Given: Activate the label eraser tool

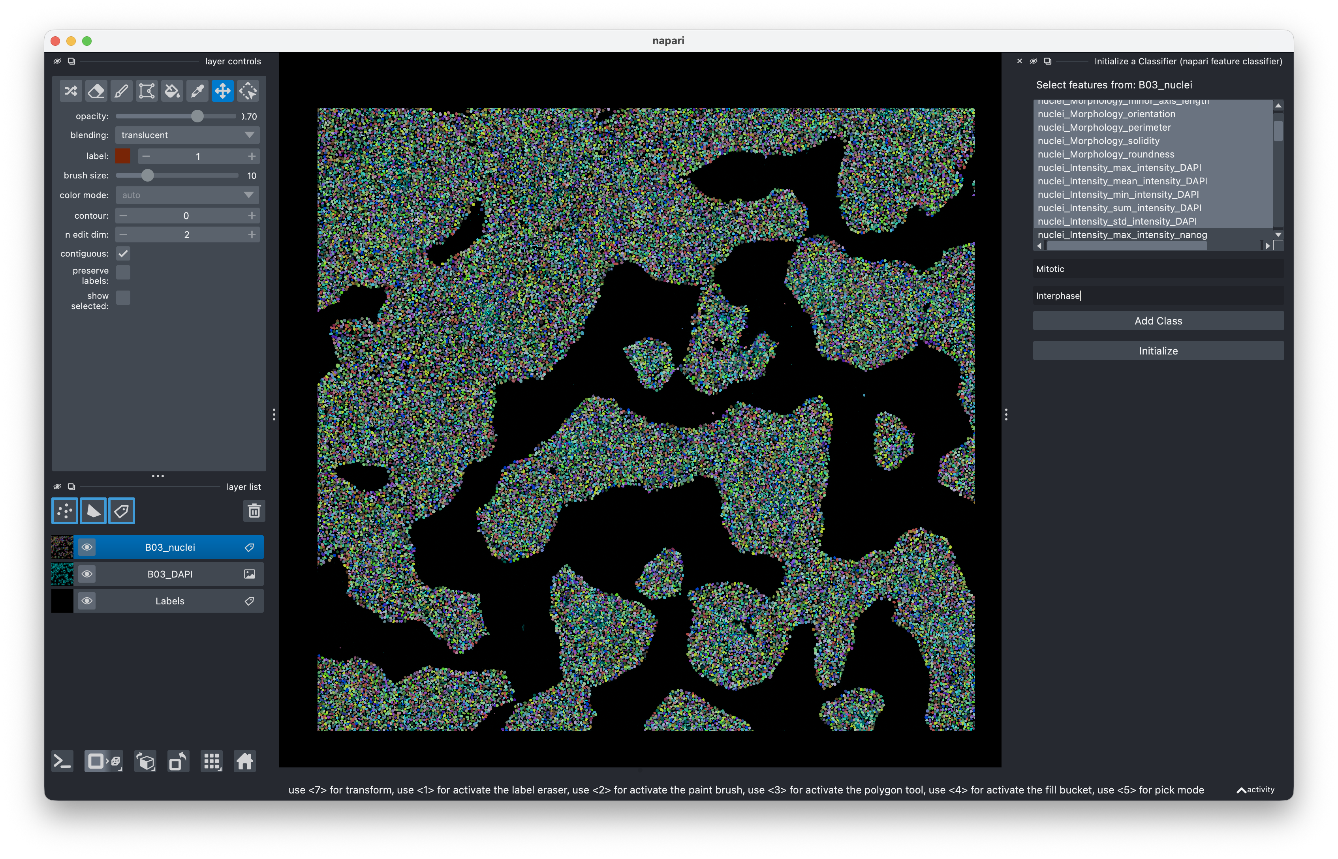Looking at the screenshot, I should click(96, 90).
